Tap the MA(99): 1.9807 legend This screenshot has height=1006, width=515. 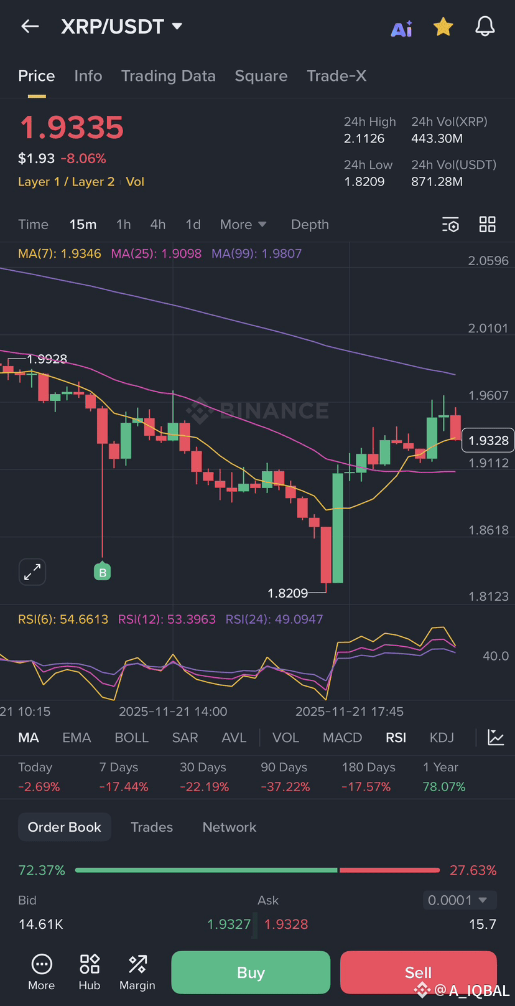pyautogui.click(x=256, y=253)
